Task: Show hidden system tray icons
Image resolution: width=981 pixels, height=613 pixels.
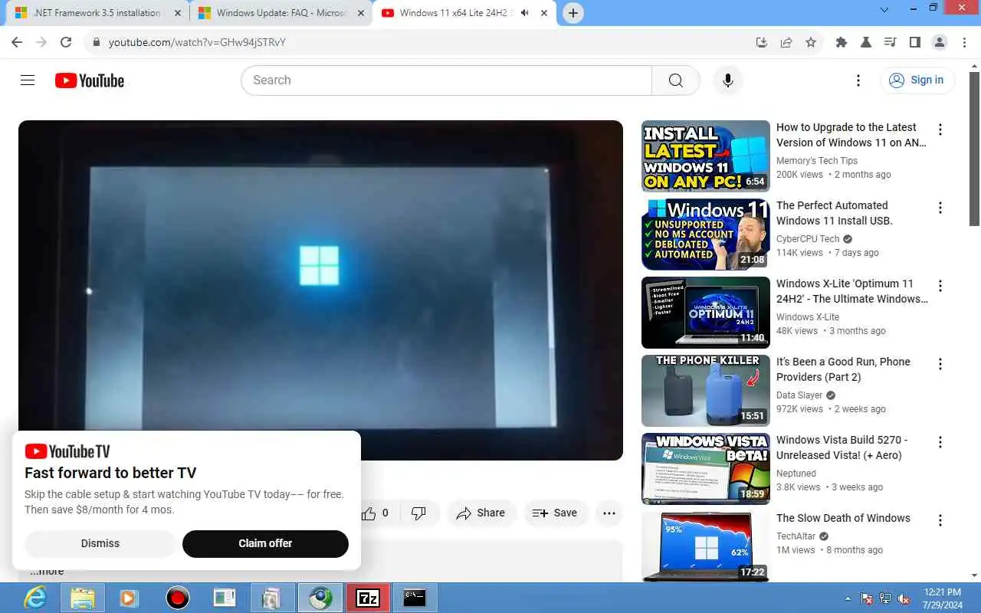Action: pos(848,598)
